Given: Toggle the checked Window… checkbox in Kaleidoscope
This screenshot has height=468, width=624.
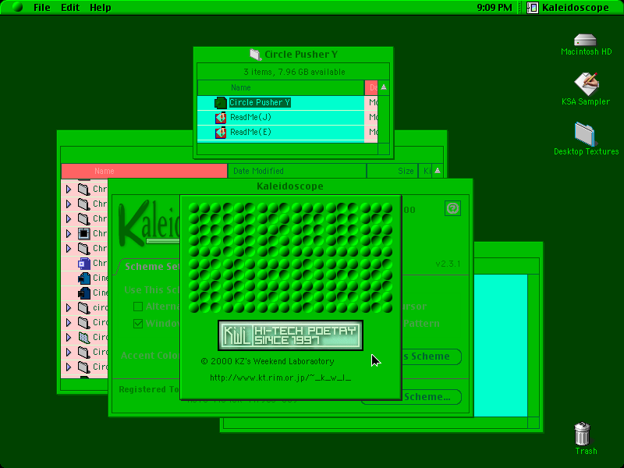Looking at the screenshot, I should (x=138, y=324).
